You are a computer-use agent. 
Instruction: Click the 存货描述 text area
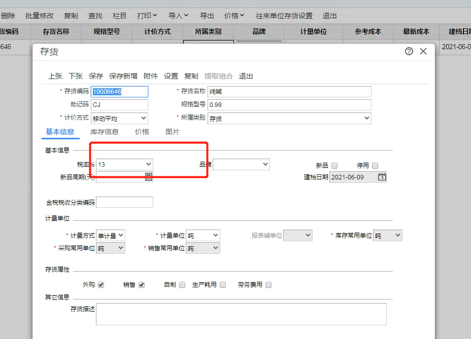point(241,314)
